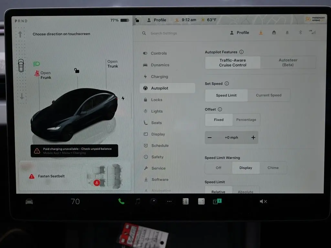This screenshot has height=248, width=331.
Task: Open the Service menu
Action: pos(167,168)
